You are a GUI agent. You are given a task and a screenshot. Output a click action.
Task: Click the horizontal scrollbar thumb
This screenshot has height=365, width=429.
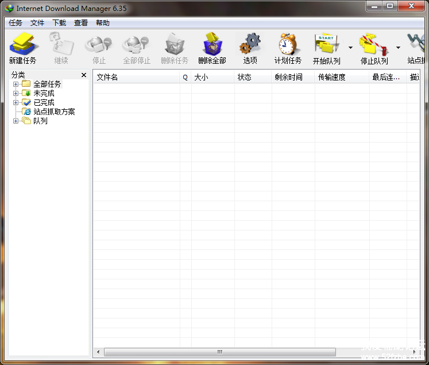tap(220, 352)
